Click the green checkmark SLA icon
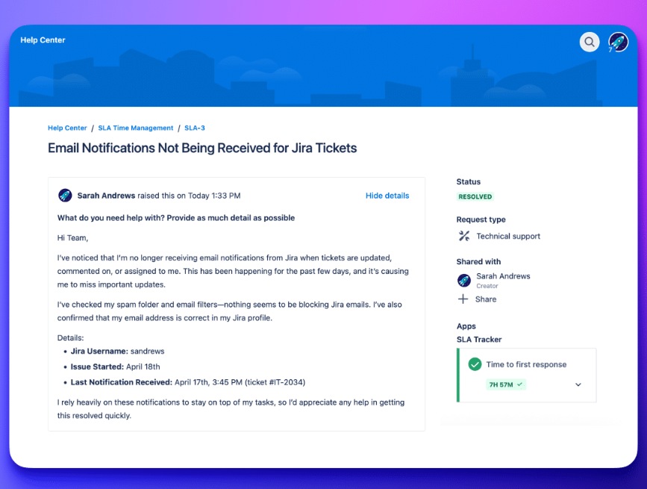Image resolution: width=647 pixels, height=489 pixels. click(x=475, y=364)
